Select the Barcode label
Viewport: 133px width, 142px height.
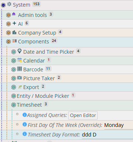click(33, 70)
